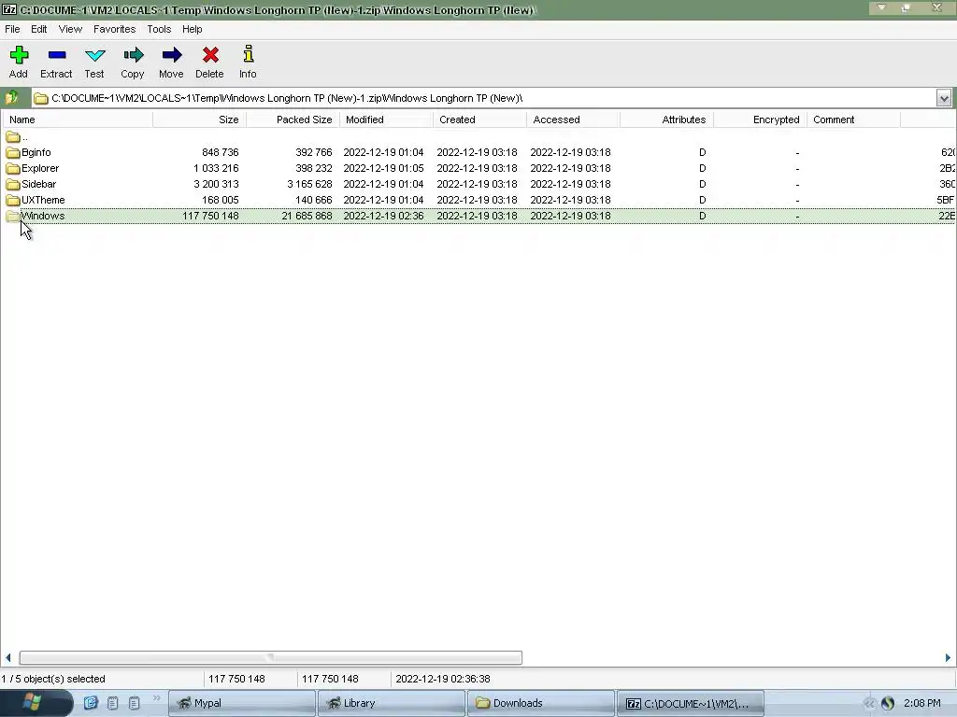Open the Edit menu
Viewport: 957px width, 717px height.
coord(39,29)
